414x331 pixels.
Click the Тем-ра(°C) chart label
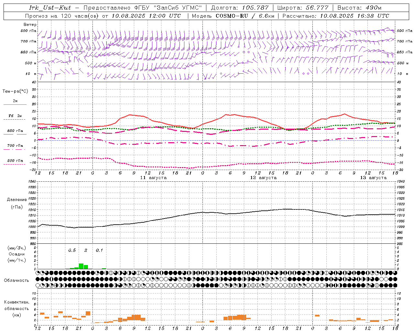point(15,91)
